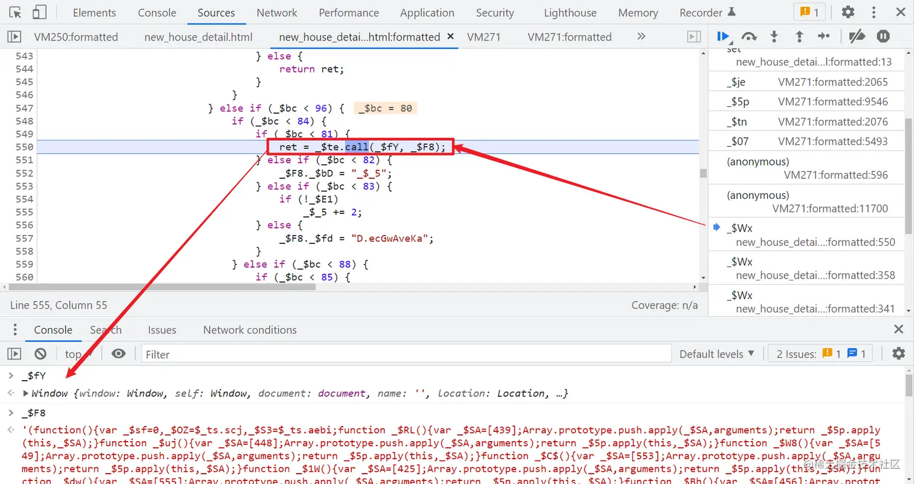914x484 pixels.
Task: Open the drawer three-dot menu
Action: [x=15, y=330]
